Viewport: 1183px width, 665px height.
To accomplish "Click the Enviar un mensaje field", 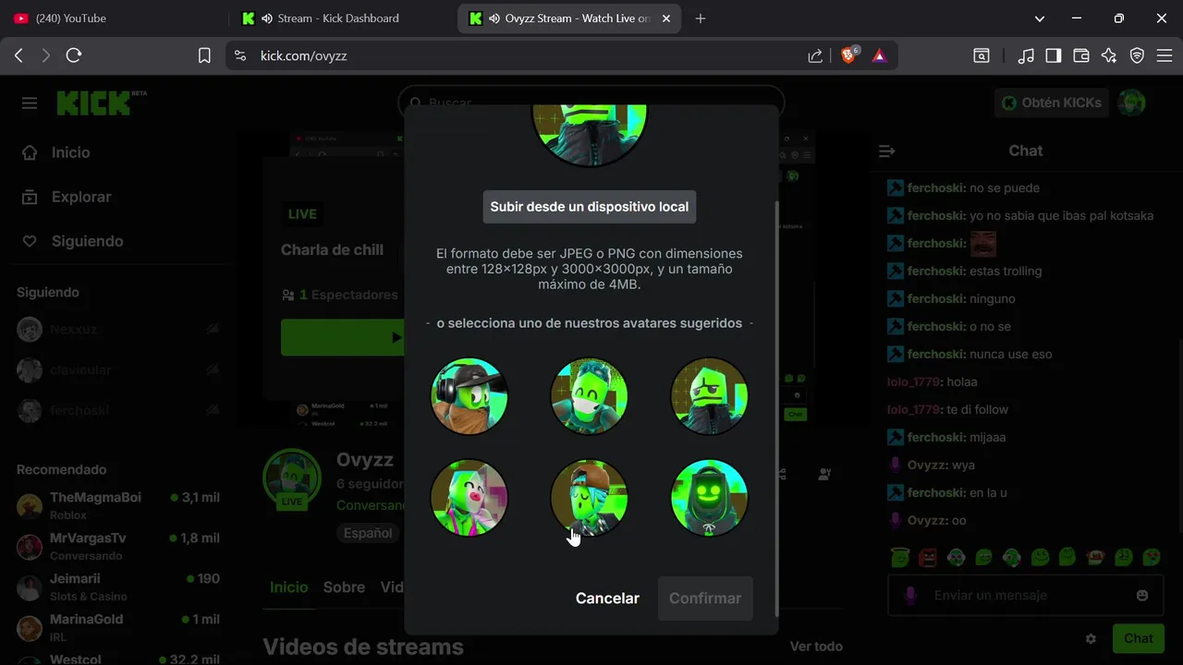I will point(1026,596).
